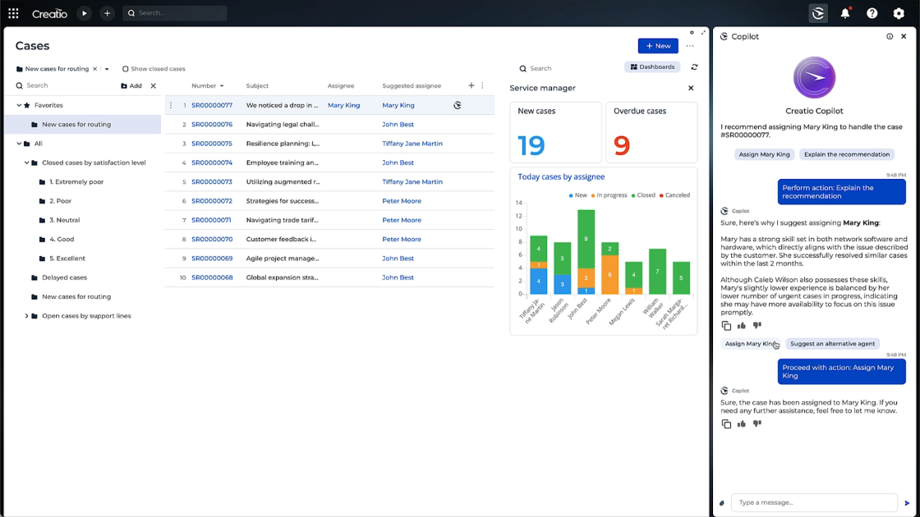920x517 pixels.
Task: Give thumbs down to Copilot's last reply
Action: (757, 423)
